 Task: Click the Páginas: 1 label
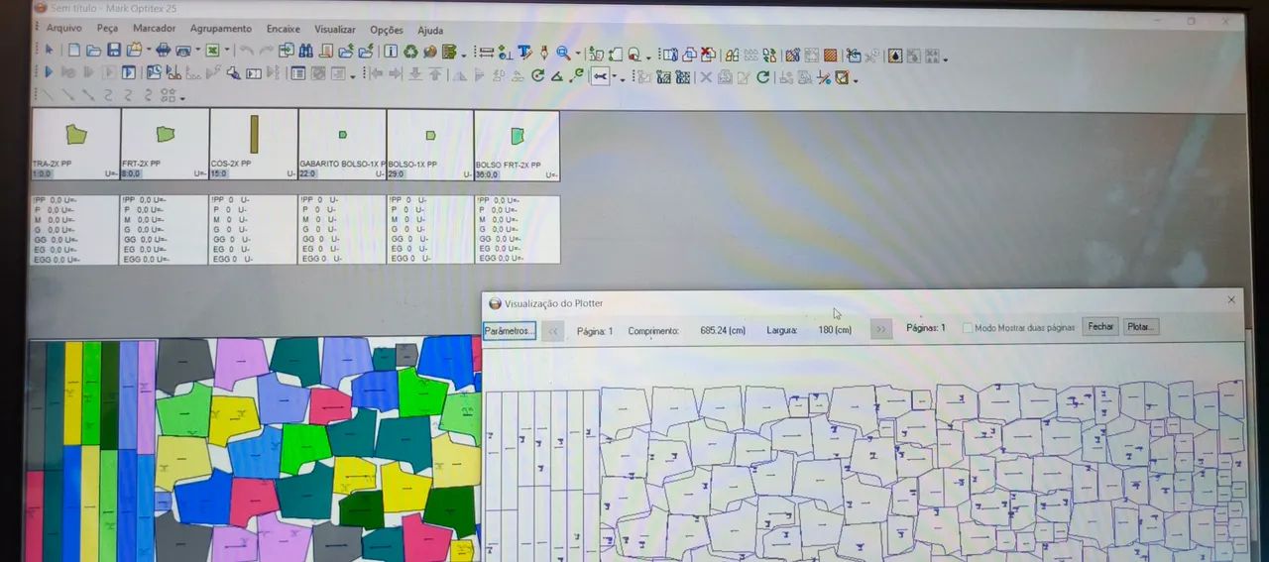click(926, 327)
